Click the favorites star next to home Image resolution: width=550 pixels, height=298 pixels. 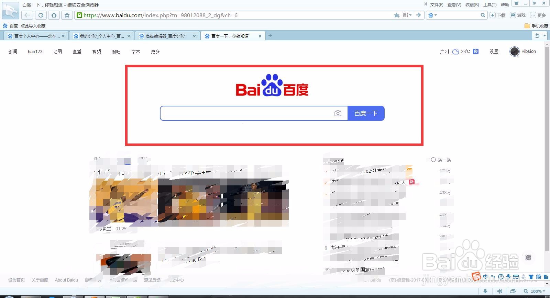67,15
